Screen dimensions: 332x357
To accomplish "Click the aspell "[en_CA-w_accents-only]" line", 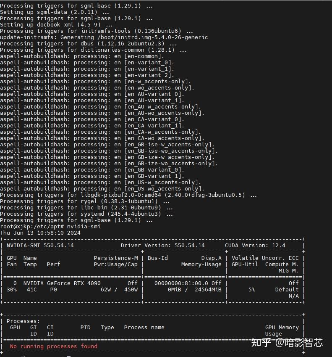I will (x=101, y=132).
